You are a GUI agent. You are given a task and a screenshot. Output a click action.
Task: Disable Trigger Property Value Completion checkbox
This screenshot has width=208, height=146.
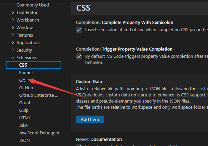[79, 56]
